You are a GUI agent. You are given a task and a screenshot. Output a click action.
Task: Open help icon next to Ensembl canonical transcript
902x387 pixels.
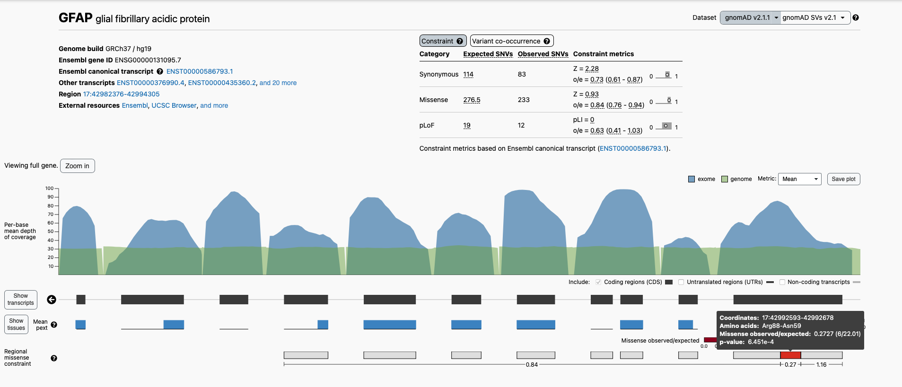(x=160, y=71)
